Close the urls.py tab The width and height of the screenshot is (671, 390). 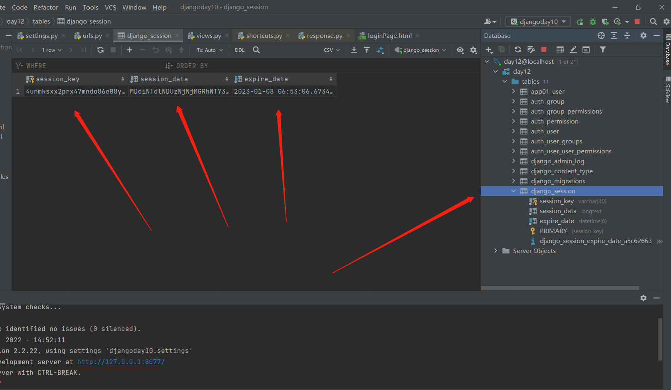coord(108,35)
